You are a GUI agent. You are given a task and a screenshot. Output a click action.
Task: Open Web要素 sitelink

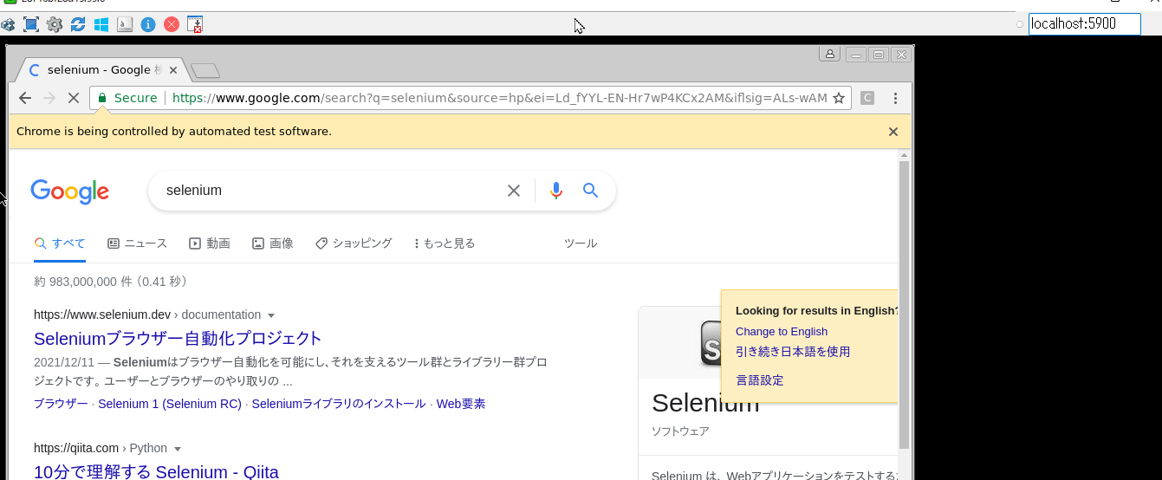click(461, 404)
